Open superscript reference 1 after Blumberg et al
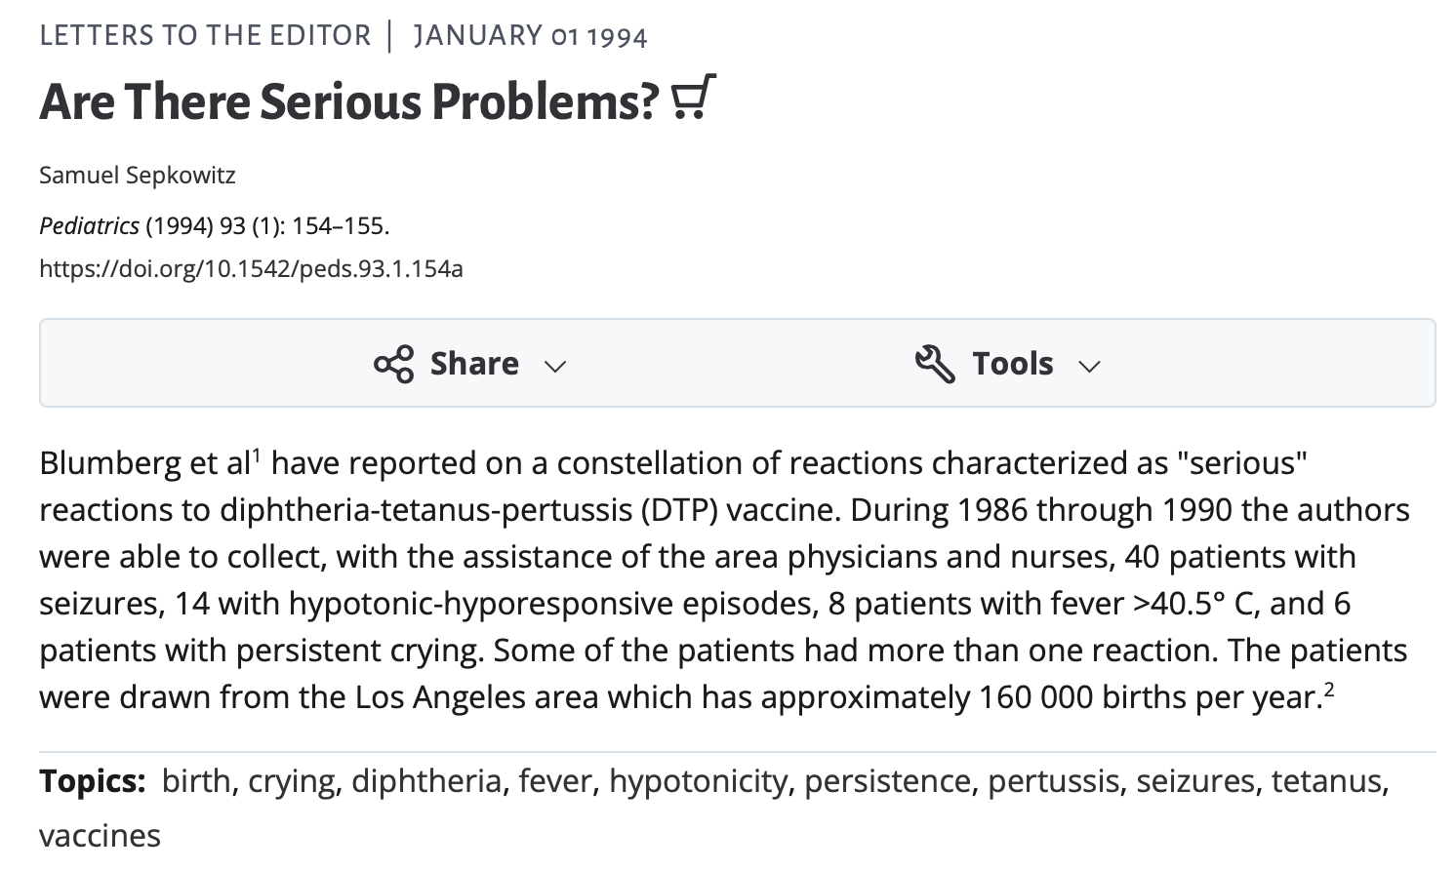The height and width of the screenshot is (870, 1456). [x=257, y=454]
